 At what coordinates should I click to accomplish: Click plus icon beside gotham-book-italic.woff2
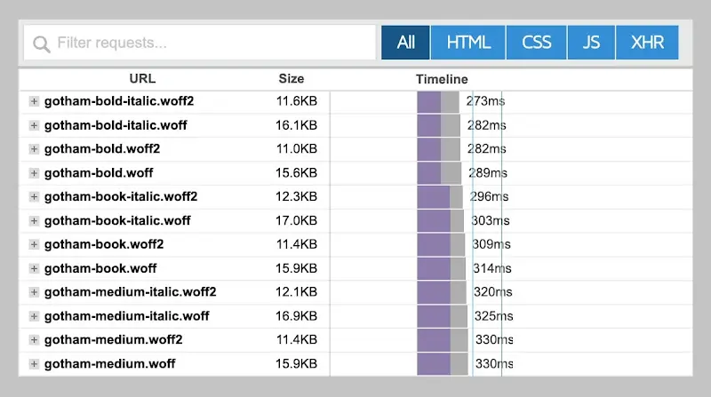(x=34, y=196)
